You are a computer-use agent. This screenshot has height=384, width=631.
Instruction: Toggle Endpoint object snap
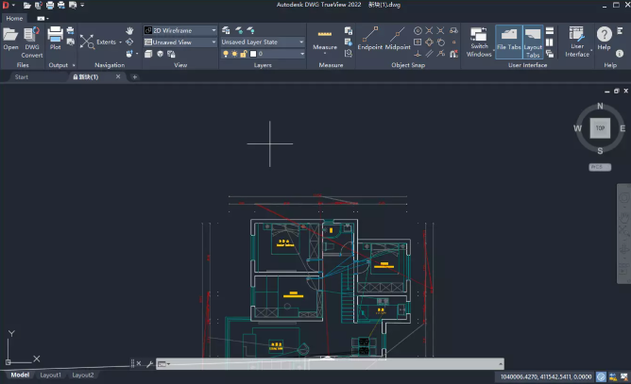click(x=370, y=39)
